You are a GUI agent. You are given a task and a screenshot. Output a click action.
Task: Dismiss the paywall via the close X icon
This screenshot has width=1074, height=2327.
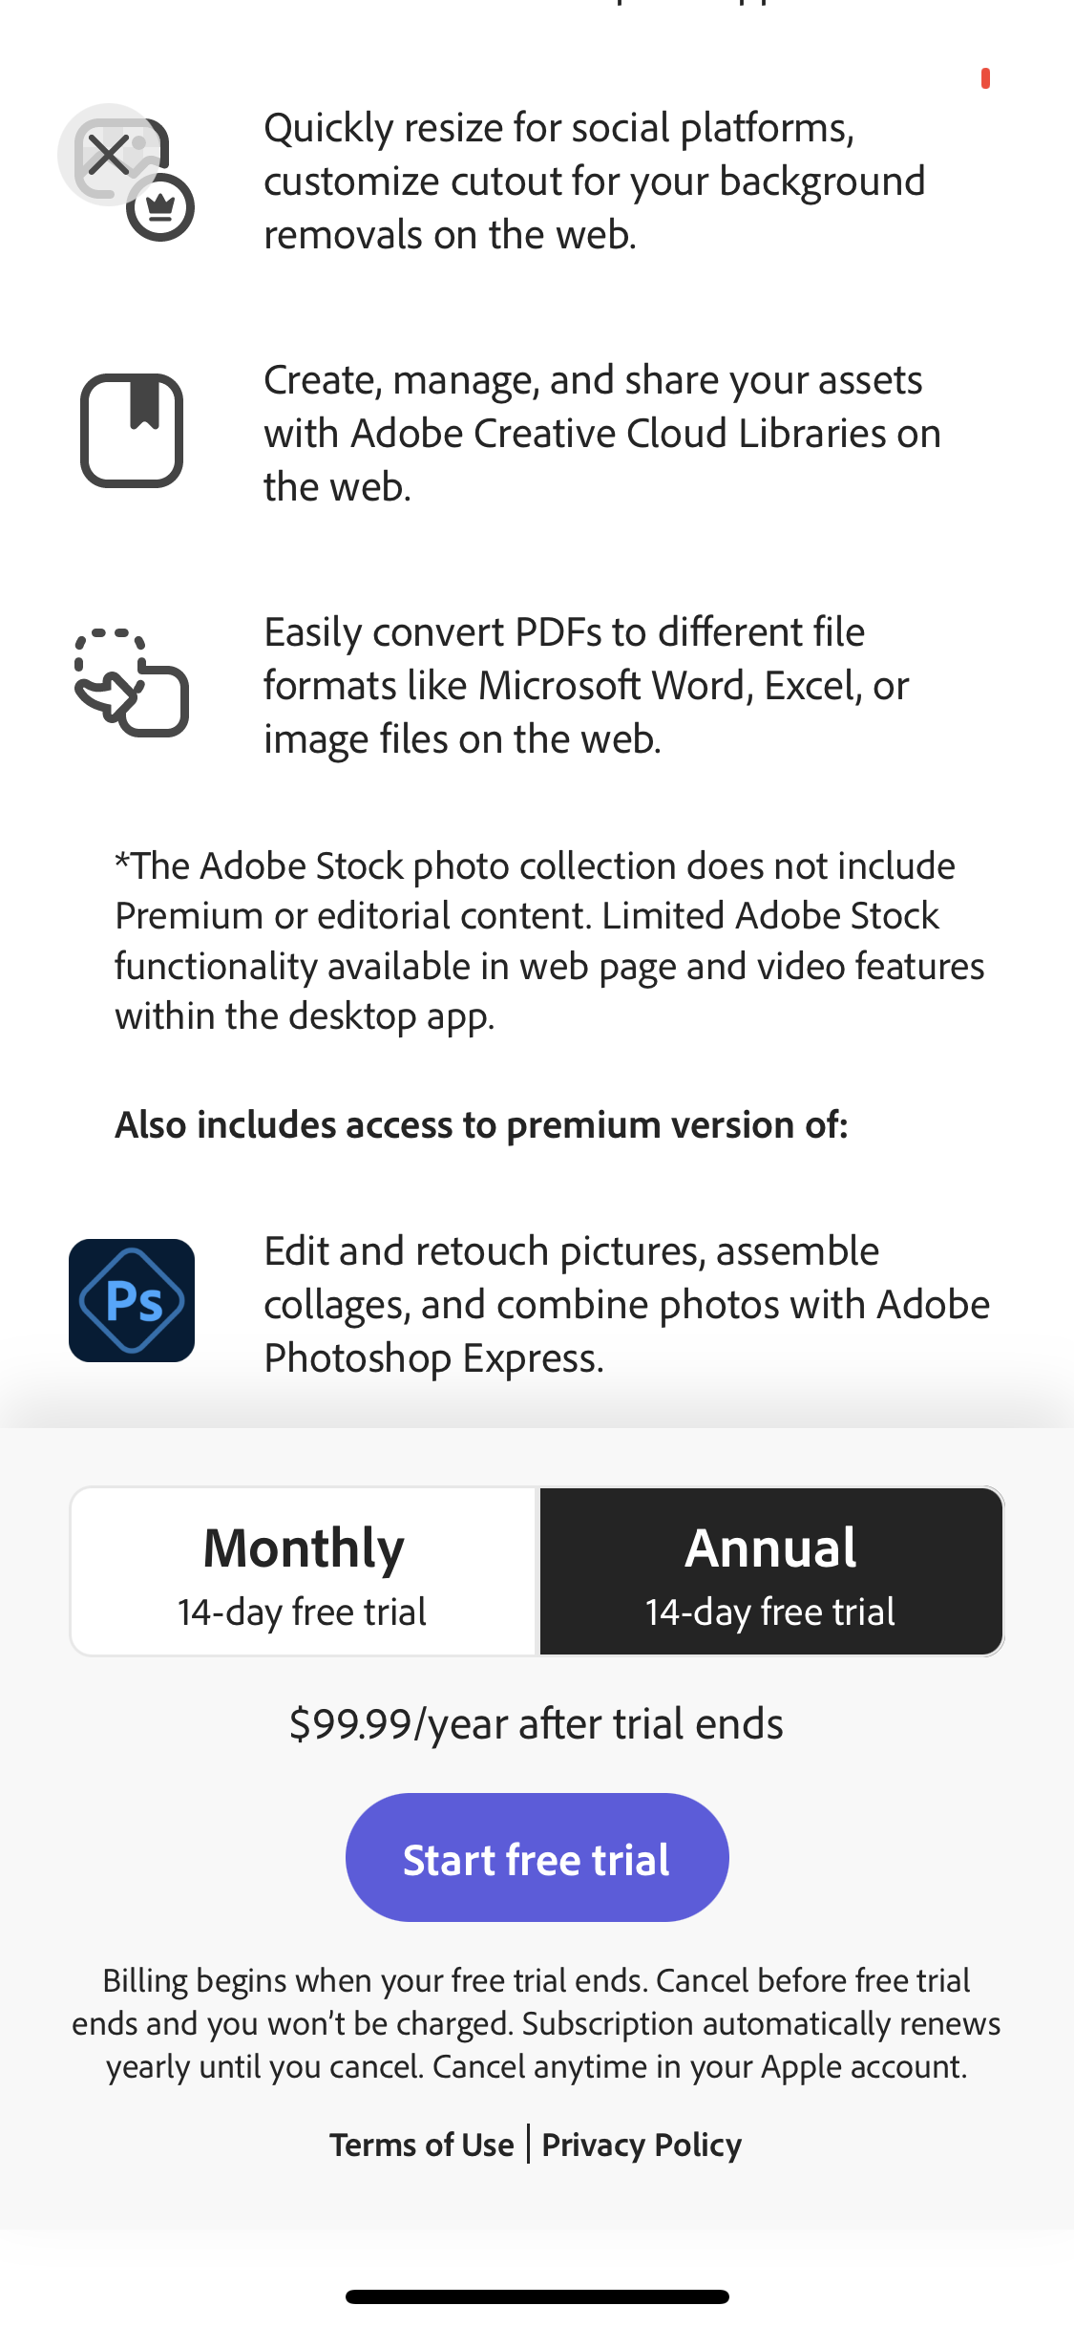tap(110, 153)
